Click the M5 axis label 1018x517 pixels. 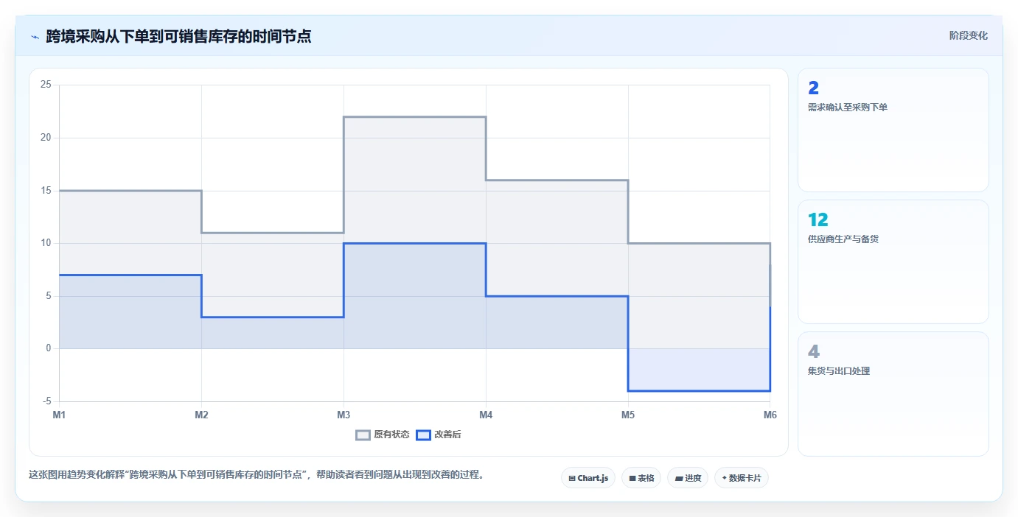[x=628, y=415]
